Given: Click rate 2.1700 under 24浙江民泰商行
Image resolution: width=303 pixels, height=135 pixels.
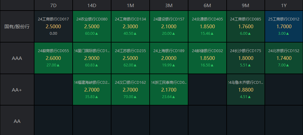Looking at the screenshot, I should pos(169,90).
